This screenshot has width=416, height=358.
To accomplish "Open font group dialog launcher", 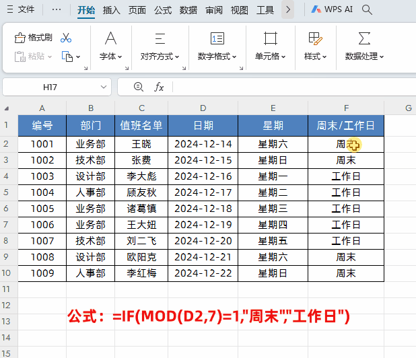I will (x=127, y=69).
